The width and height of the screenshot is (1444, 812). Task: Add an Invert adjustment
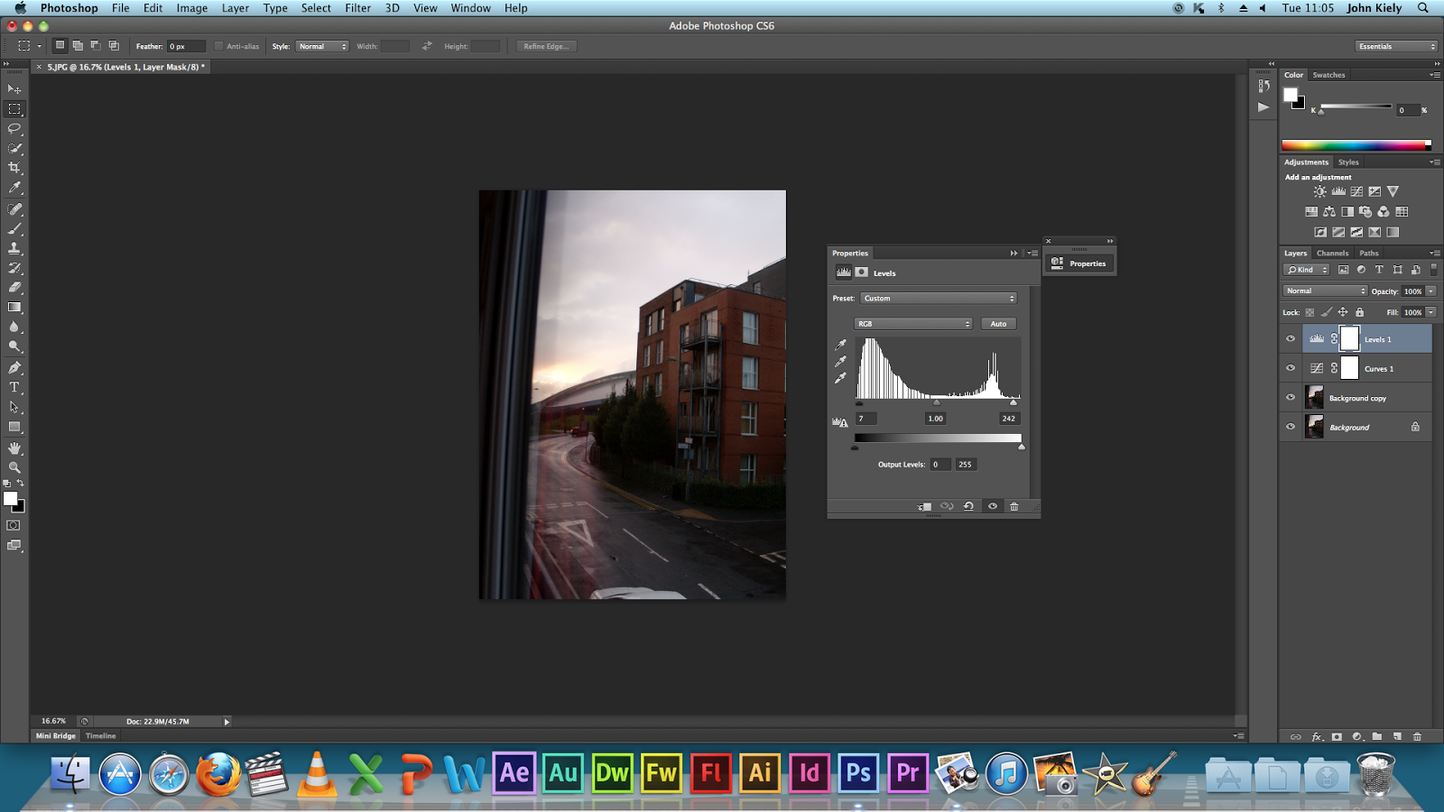tap(1320, 232)
